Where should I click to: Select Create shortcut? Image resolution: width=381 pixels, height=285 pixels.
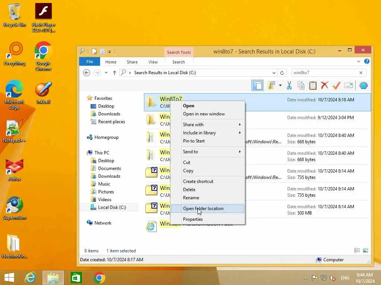(x=208, y=181)
